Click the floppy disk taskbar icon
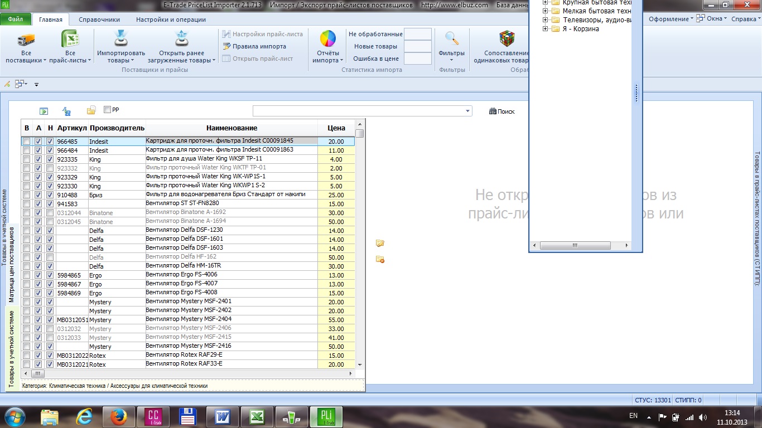The image size is (762, 428). (187, 417)
